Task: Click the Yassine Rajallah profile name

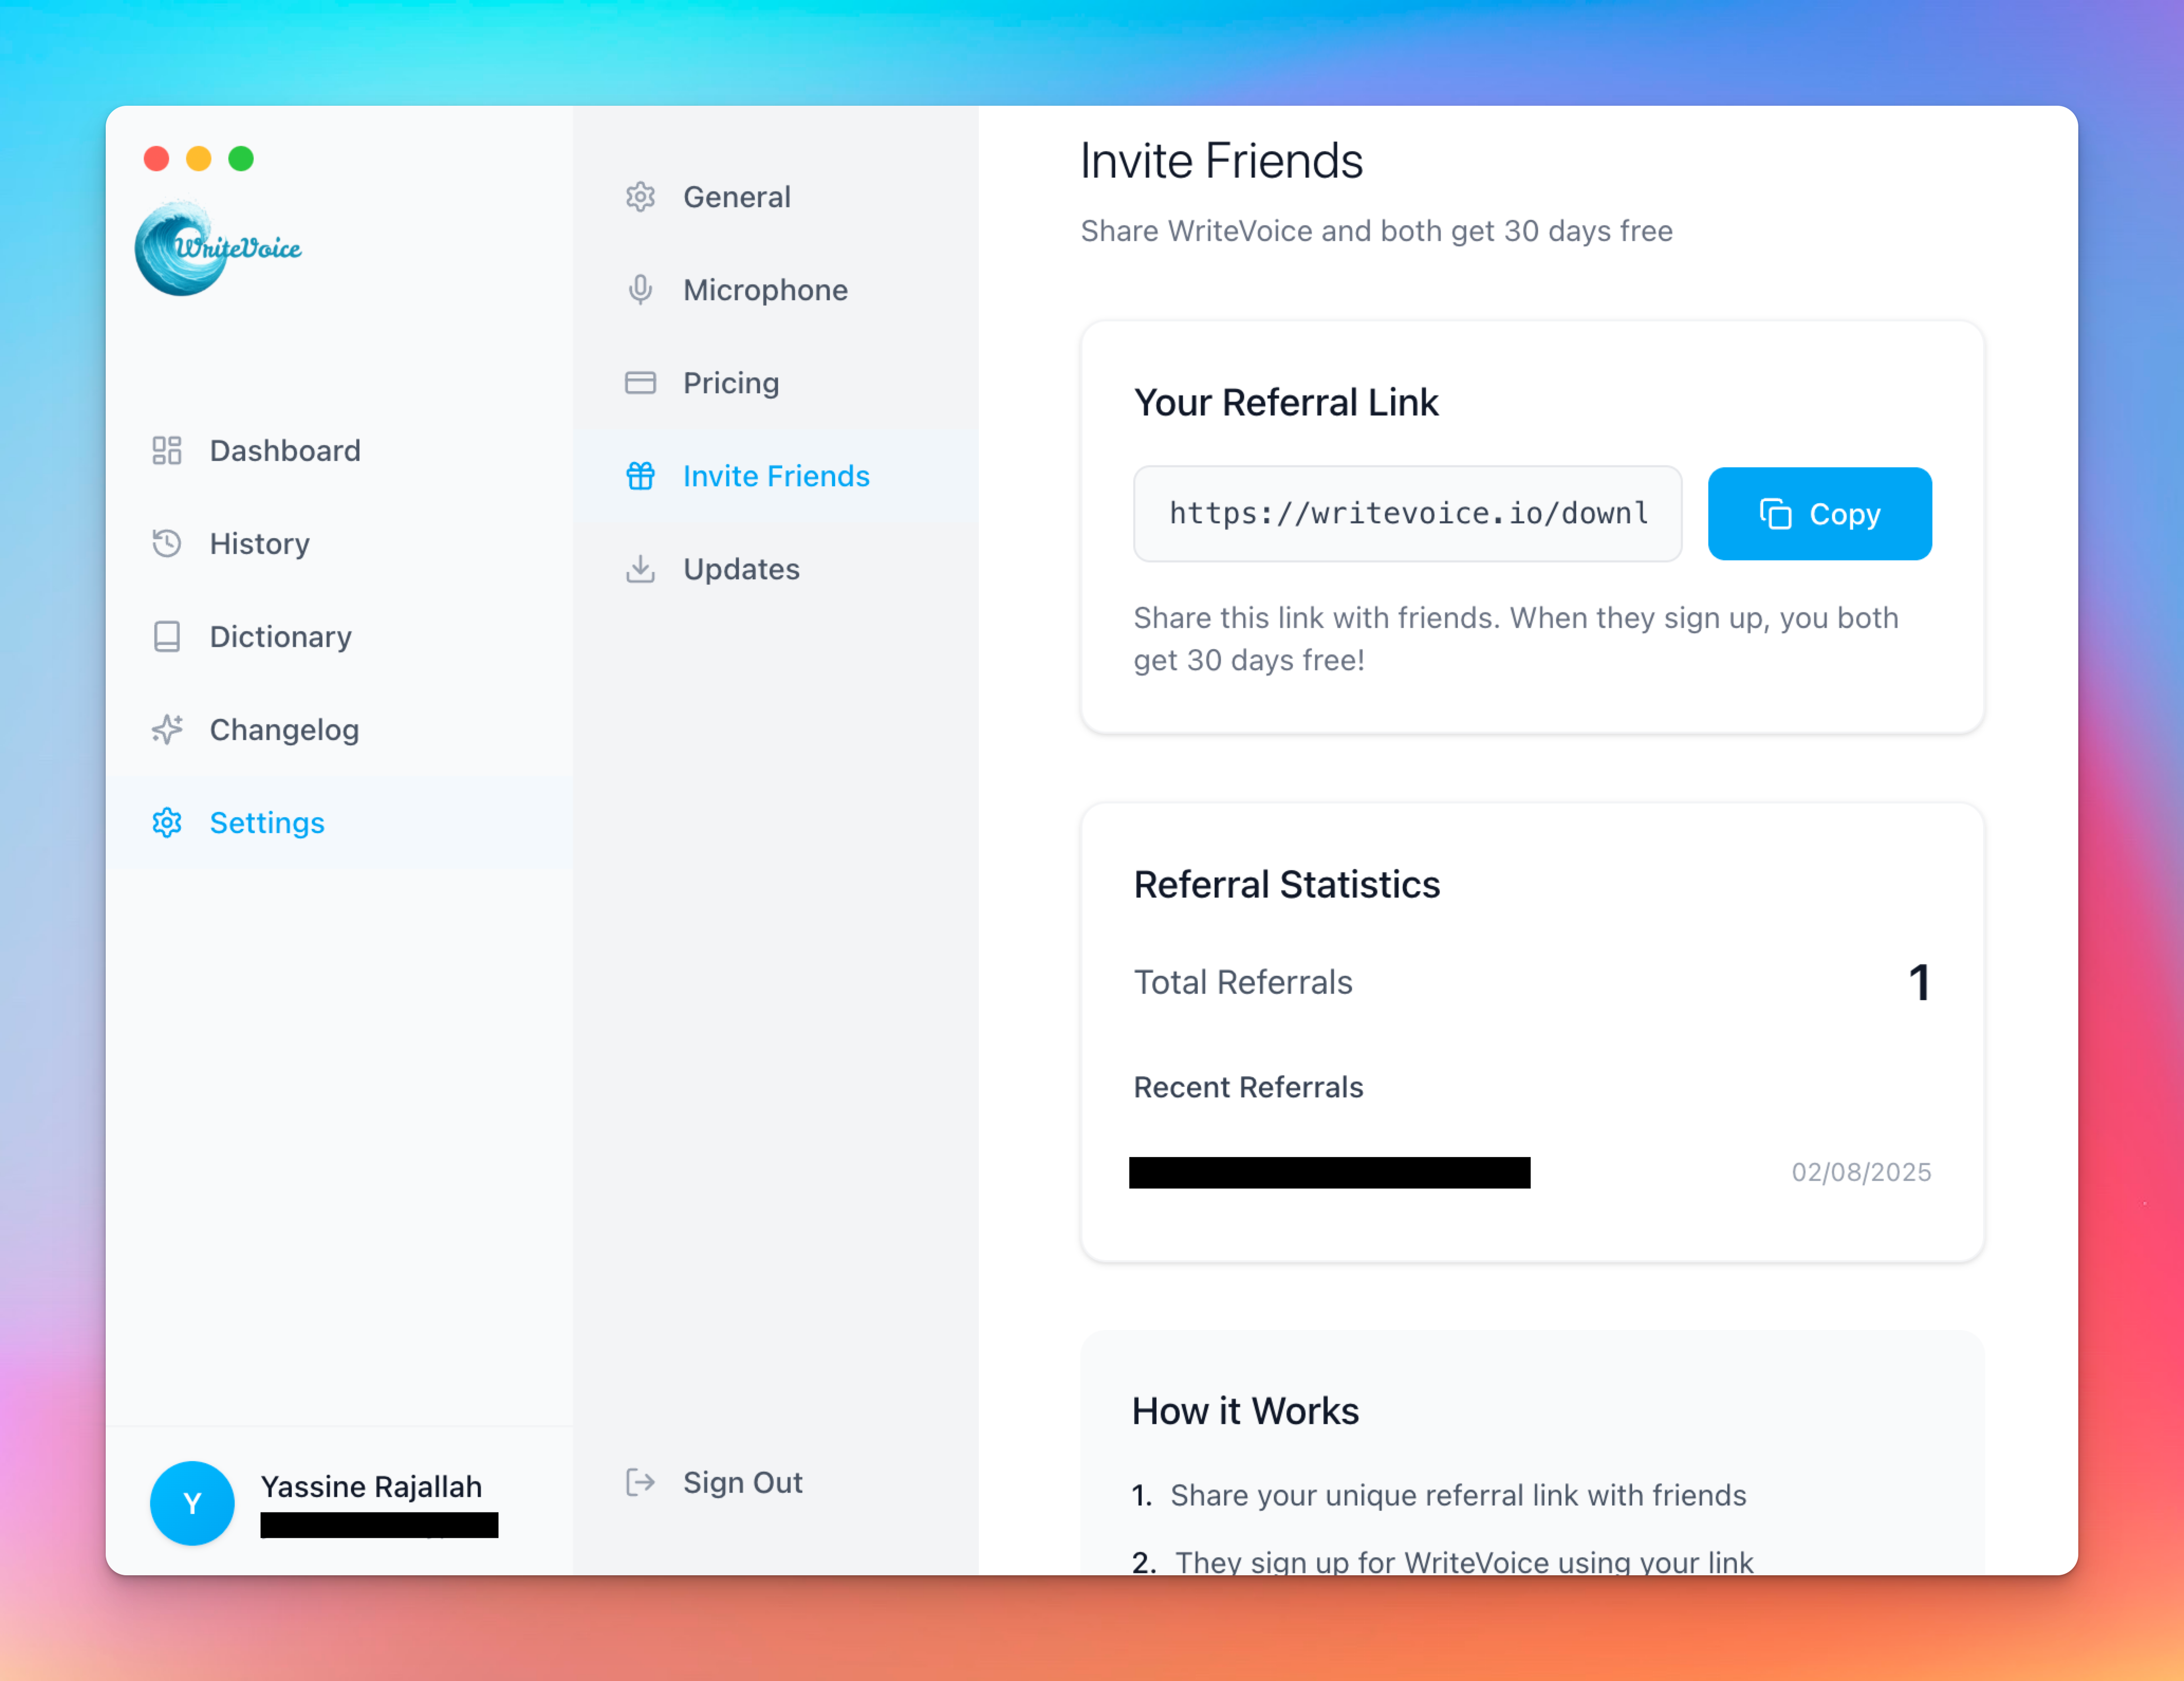Action: (x=371, y=1487)
